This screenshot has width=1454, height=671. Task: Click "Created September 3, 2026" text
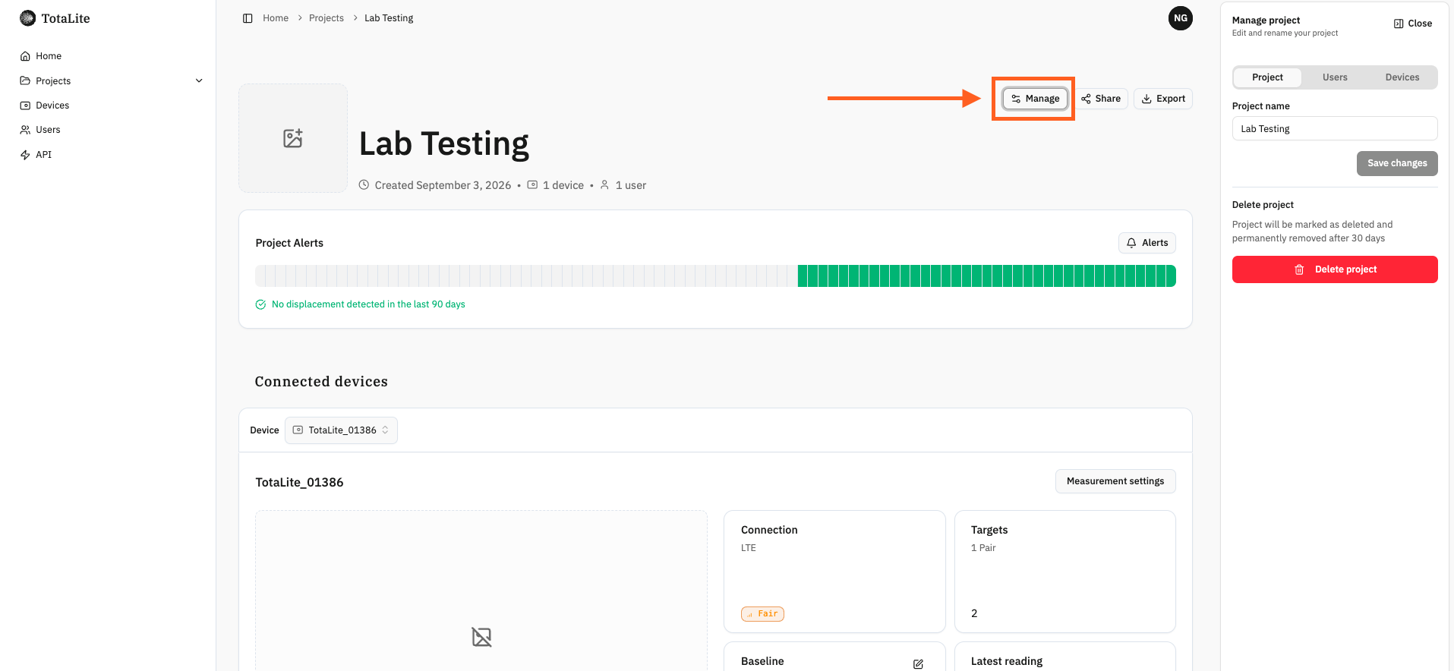[443, 185]
